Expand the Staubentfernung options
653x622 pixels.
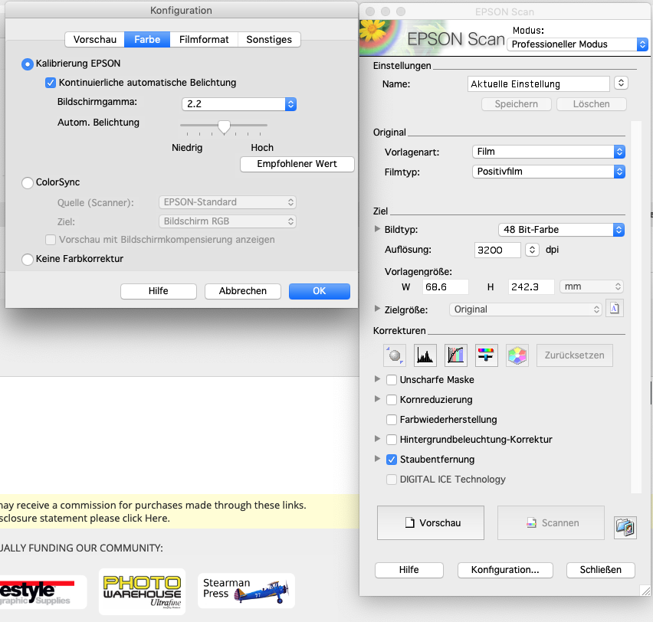click(377, 459)
